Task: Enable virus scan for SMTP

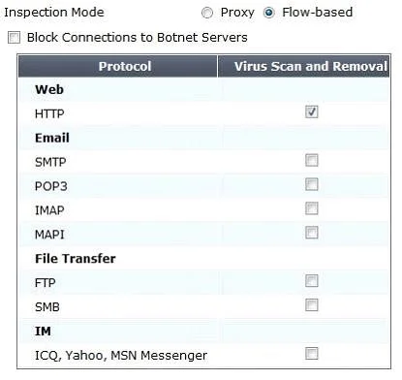Action: click(312, 160)
